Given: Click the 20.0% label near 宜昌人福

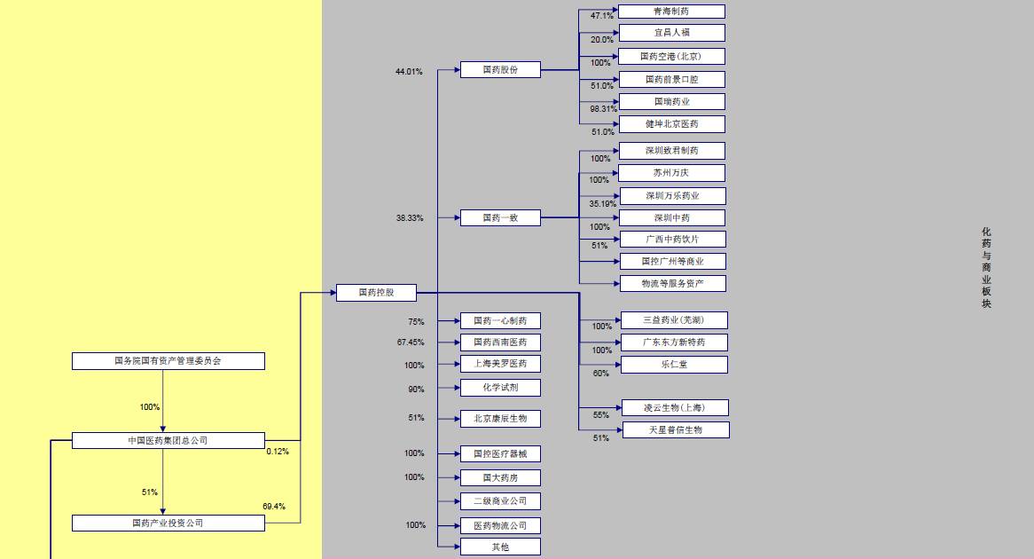Looking at the screenshot, I should coord(602,40).
